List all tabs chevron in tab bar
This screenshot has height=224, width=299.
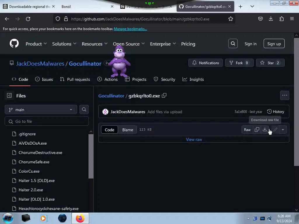pos(252,6)
